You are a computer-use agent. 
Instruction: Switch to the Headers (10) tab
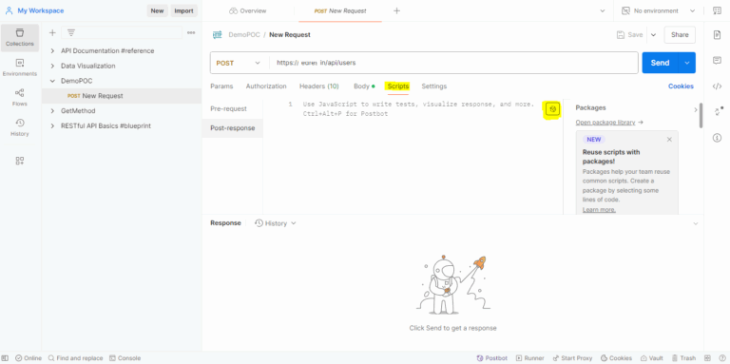click(x=319, y=86)
